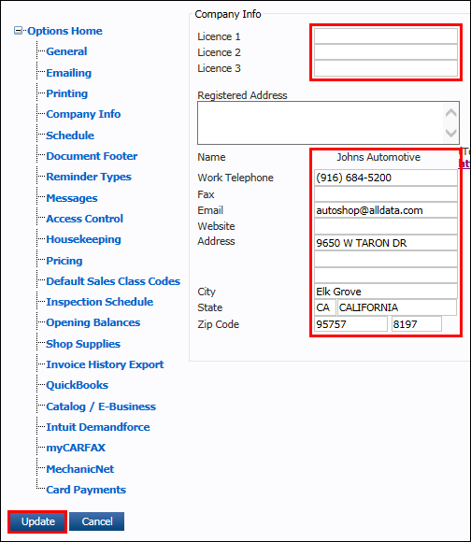471x542 pixels.
Task: Open Messages options
Action: point(72,198)
